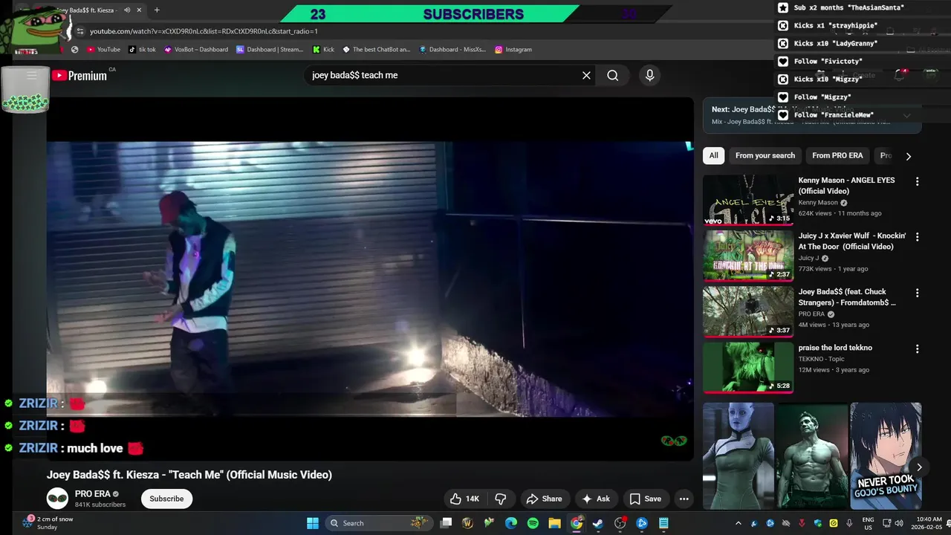Open the Ask assistant button
This screenshot has width=951, height=535.
point(596,499)
